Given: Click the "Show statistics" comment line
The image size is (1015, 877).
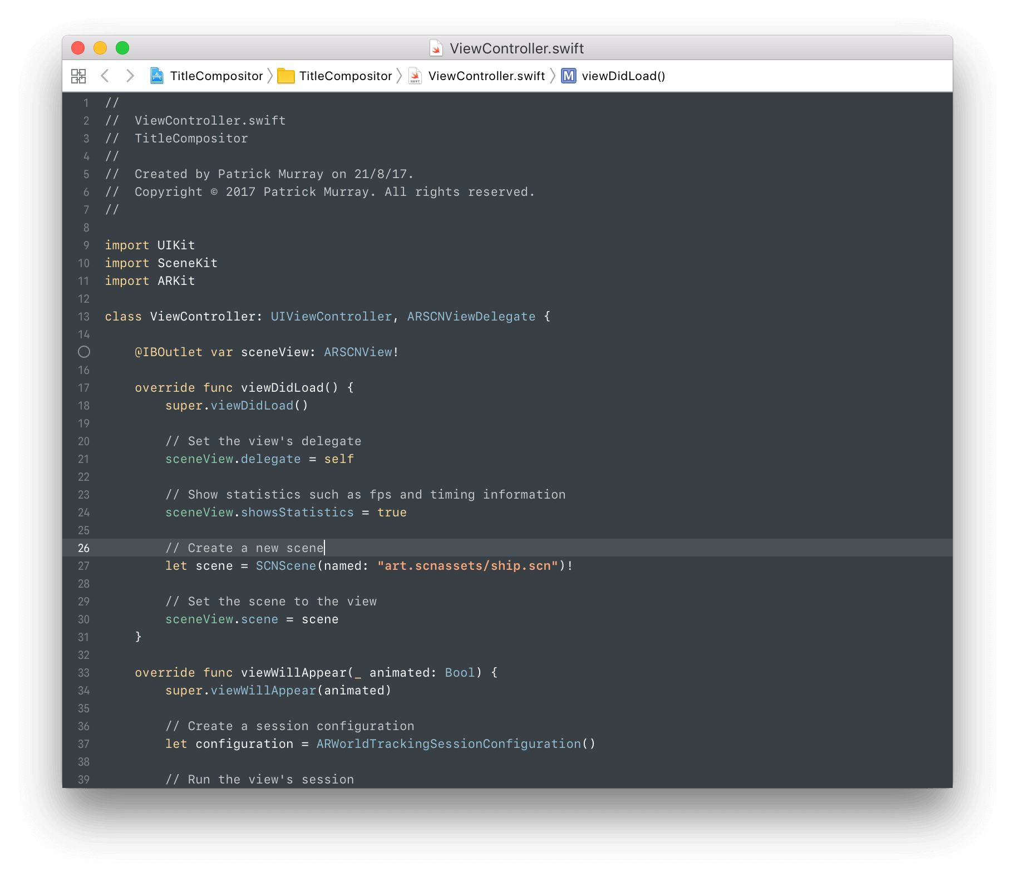Looking at the screenshot, I should (366, 495).
